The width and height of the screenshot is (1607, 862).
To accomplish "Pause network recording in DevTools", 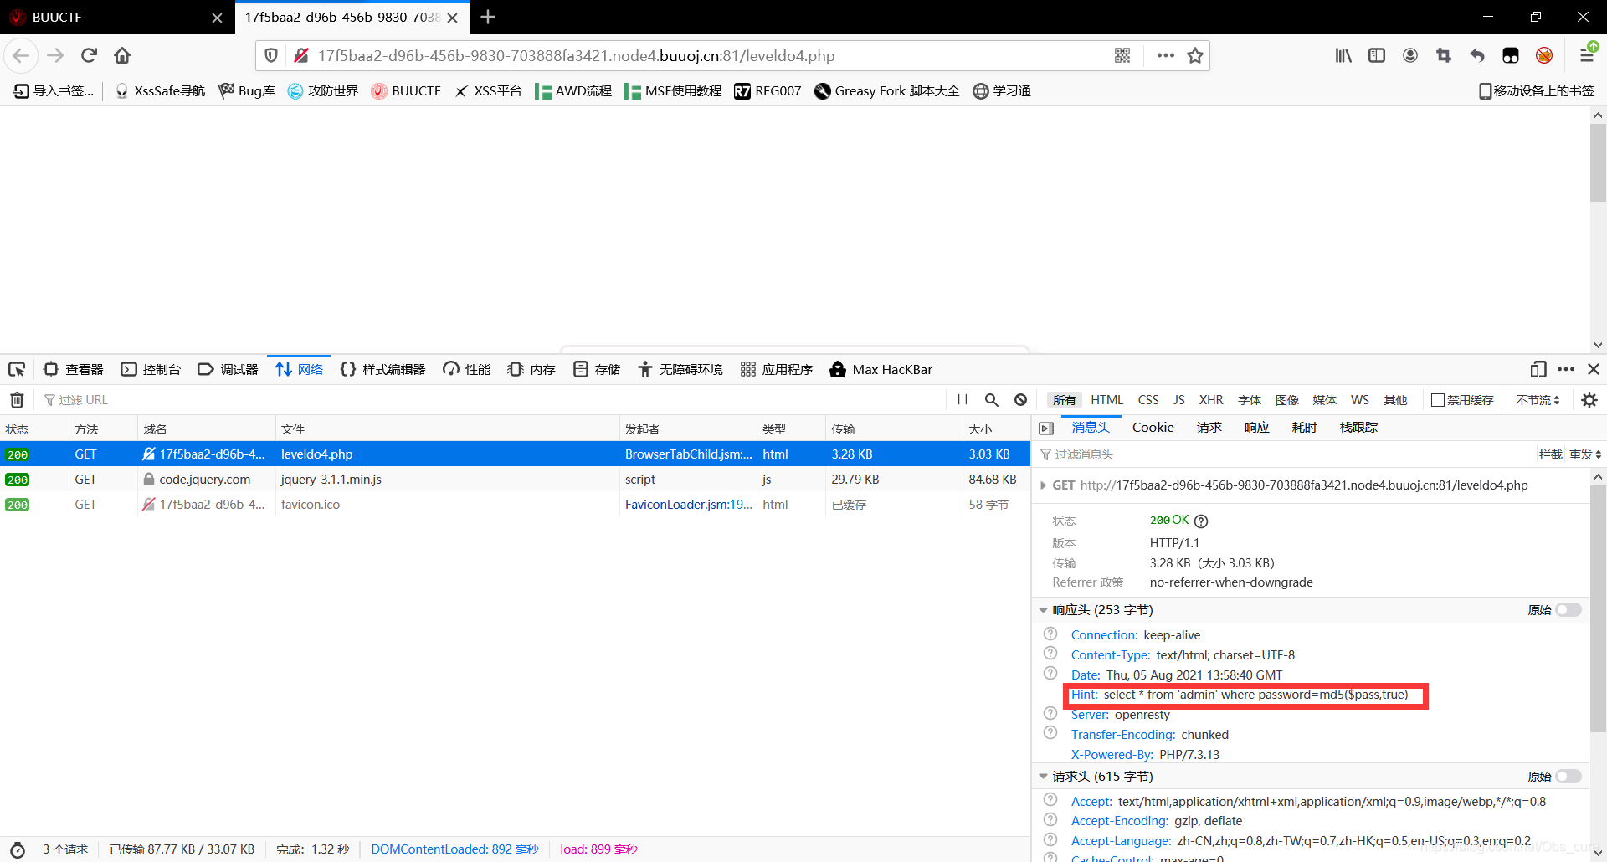I will pyautogui.click(x=963, y=400).
